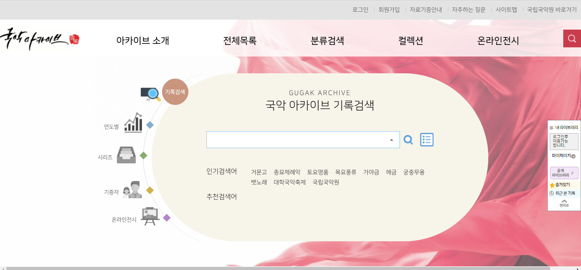Select the 시리즈 file tray icon
The height and width of the screenshot is (270, 581).
[126, 155]
